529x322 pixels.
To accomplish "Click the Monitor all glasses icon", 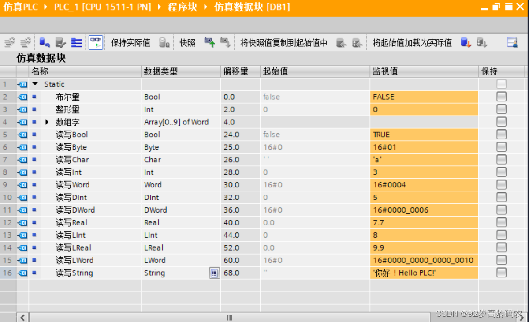I will tap(96, 43).
